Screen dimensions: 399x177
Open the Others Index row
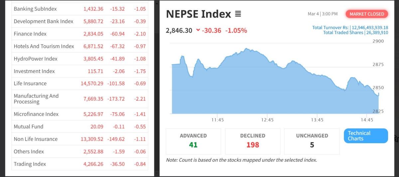coord(29,151)
